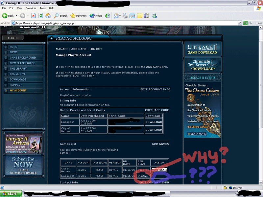Click the Subscribe NOW banner
The image size is (263, 197).
(x=23, y=166)
